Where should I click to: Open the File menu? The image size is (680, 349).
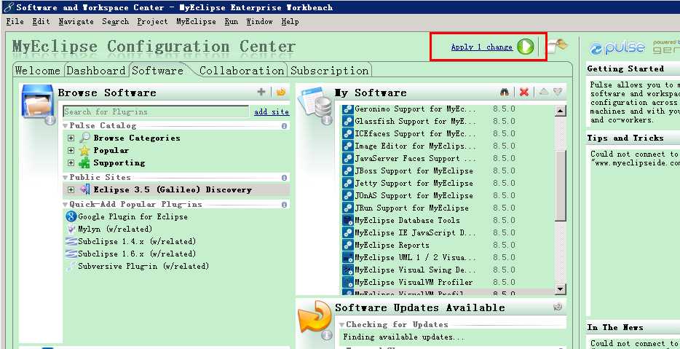point(15,21)
